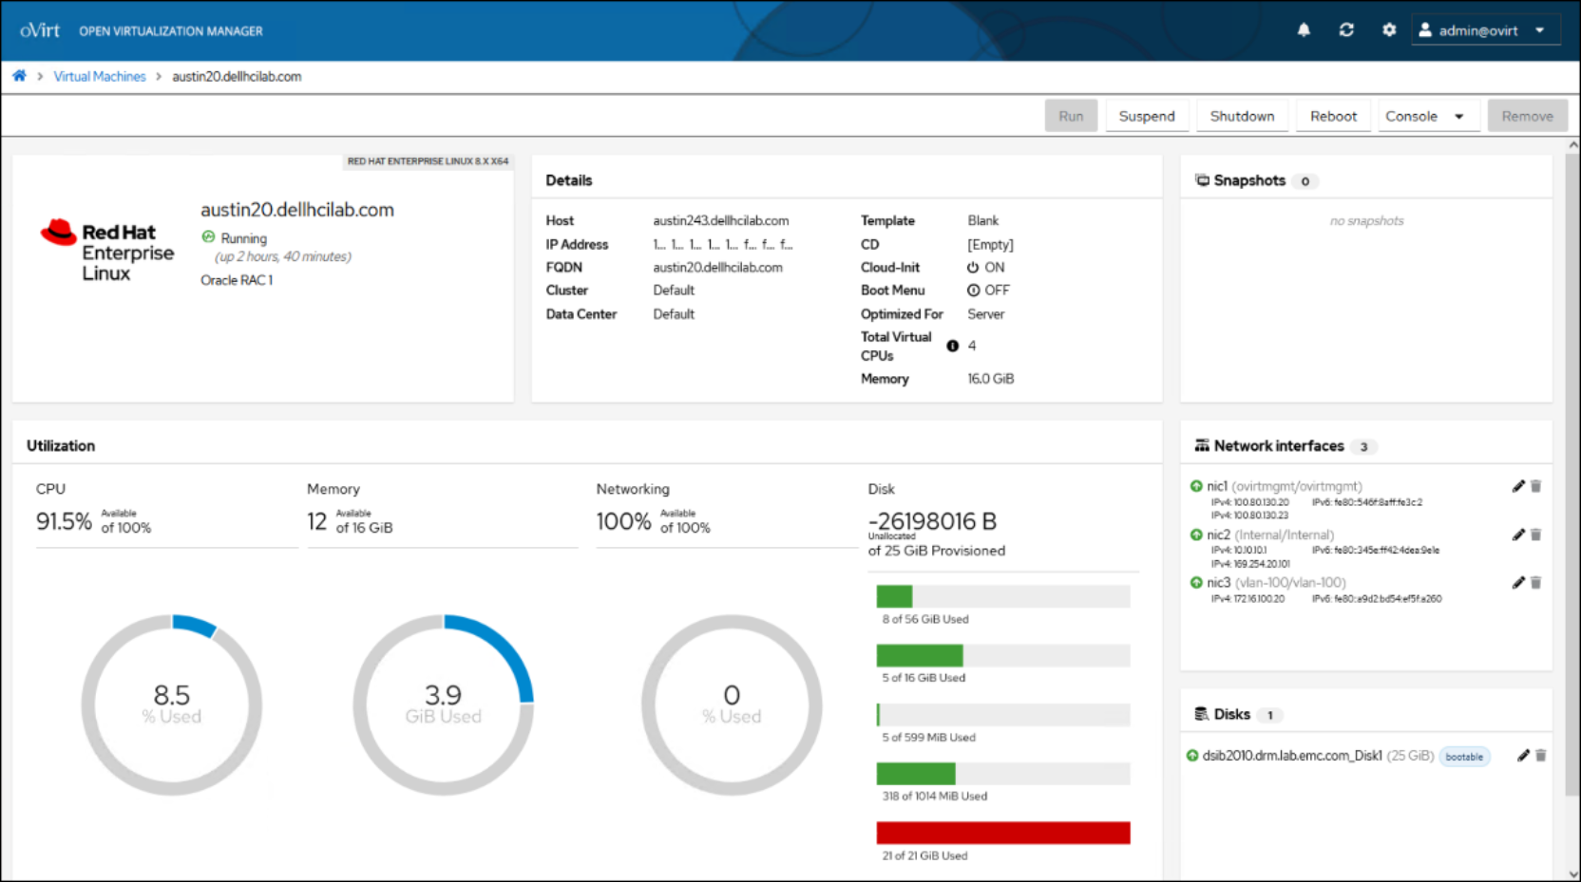Click the Red Hat Enterprise Linux logo

coord(107,251)
